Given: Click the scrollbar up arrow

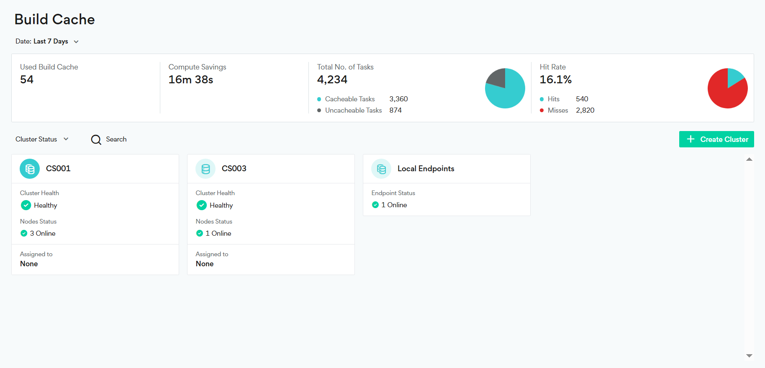Looking at the screenshot, I should tap(749, 160).
